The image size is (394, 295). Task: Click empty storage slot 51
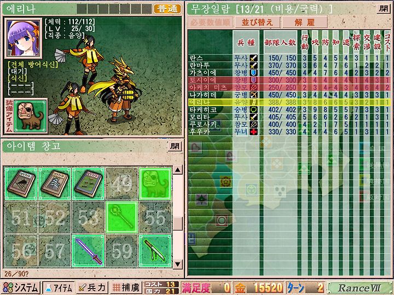click(x=21, y=217)
